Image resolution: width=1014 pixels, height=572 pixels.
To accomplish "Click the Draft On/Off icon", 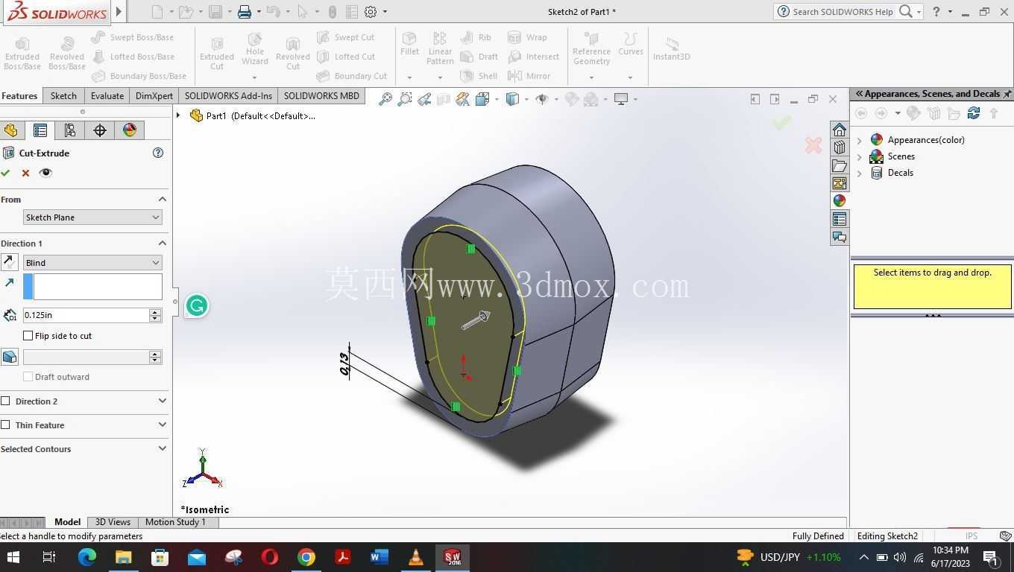I will (10, 357).
